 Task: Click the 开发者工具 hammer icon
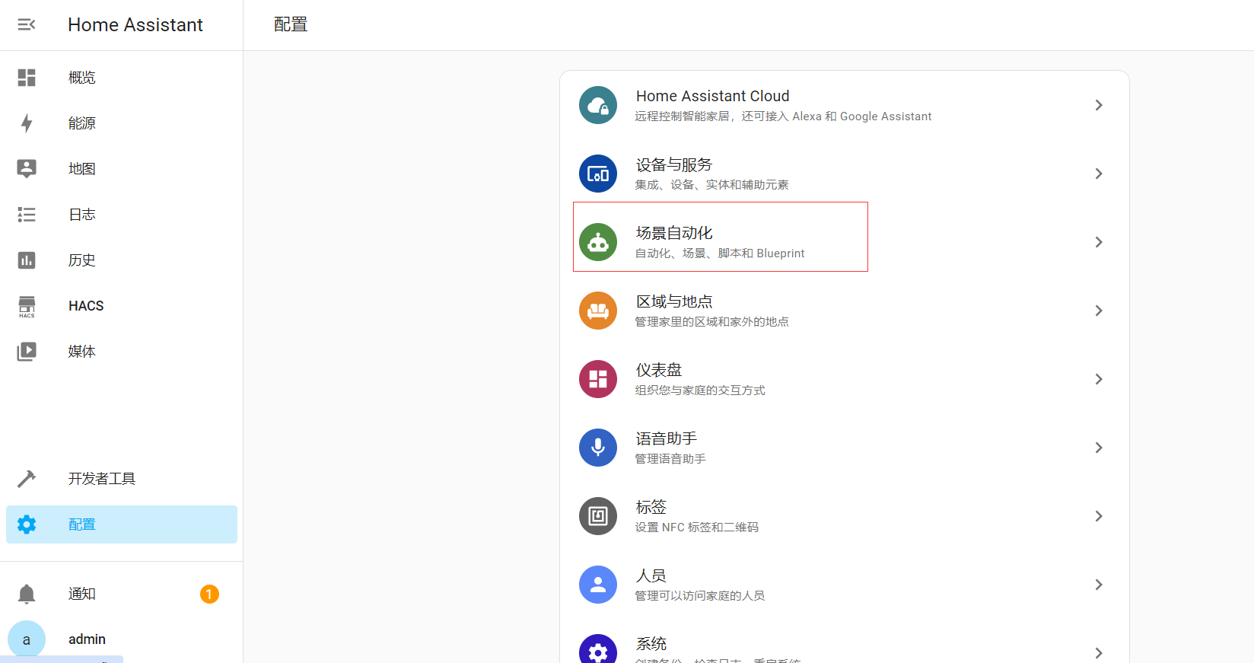click(27, 479)
